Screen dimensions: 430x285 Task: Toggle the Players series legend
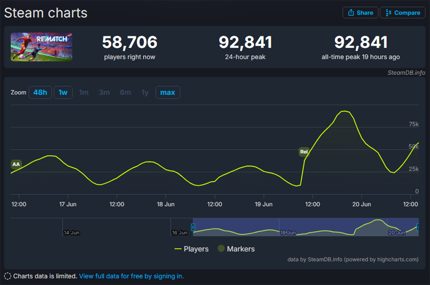pos(191,249)
